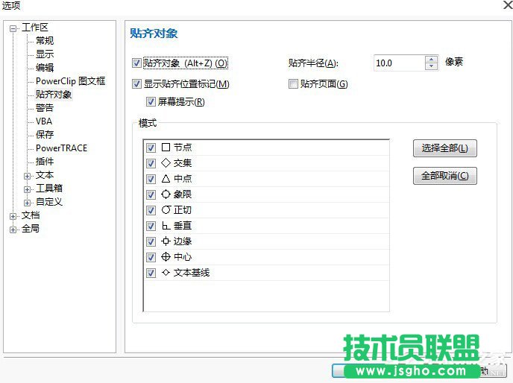Uncheck the 屏幕提示 checkbox
Screen dimensions: 513x383
point(151,102)
